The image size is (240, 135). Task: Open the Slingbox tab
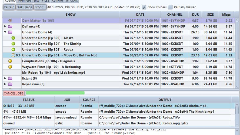pyautogui.click(x=71, y=1)
